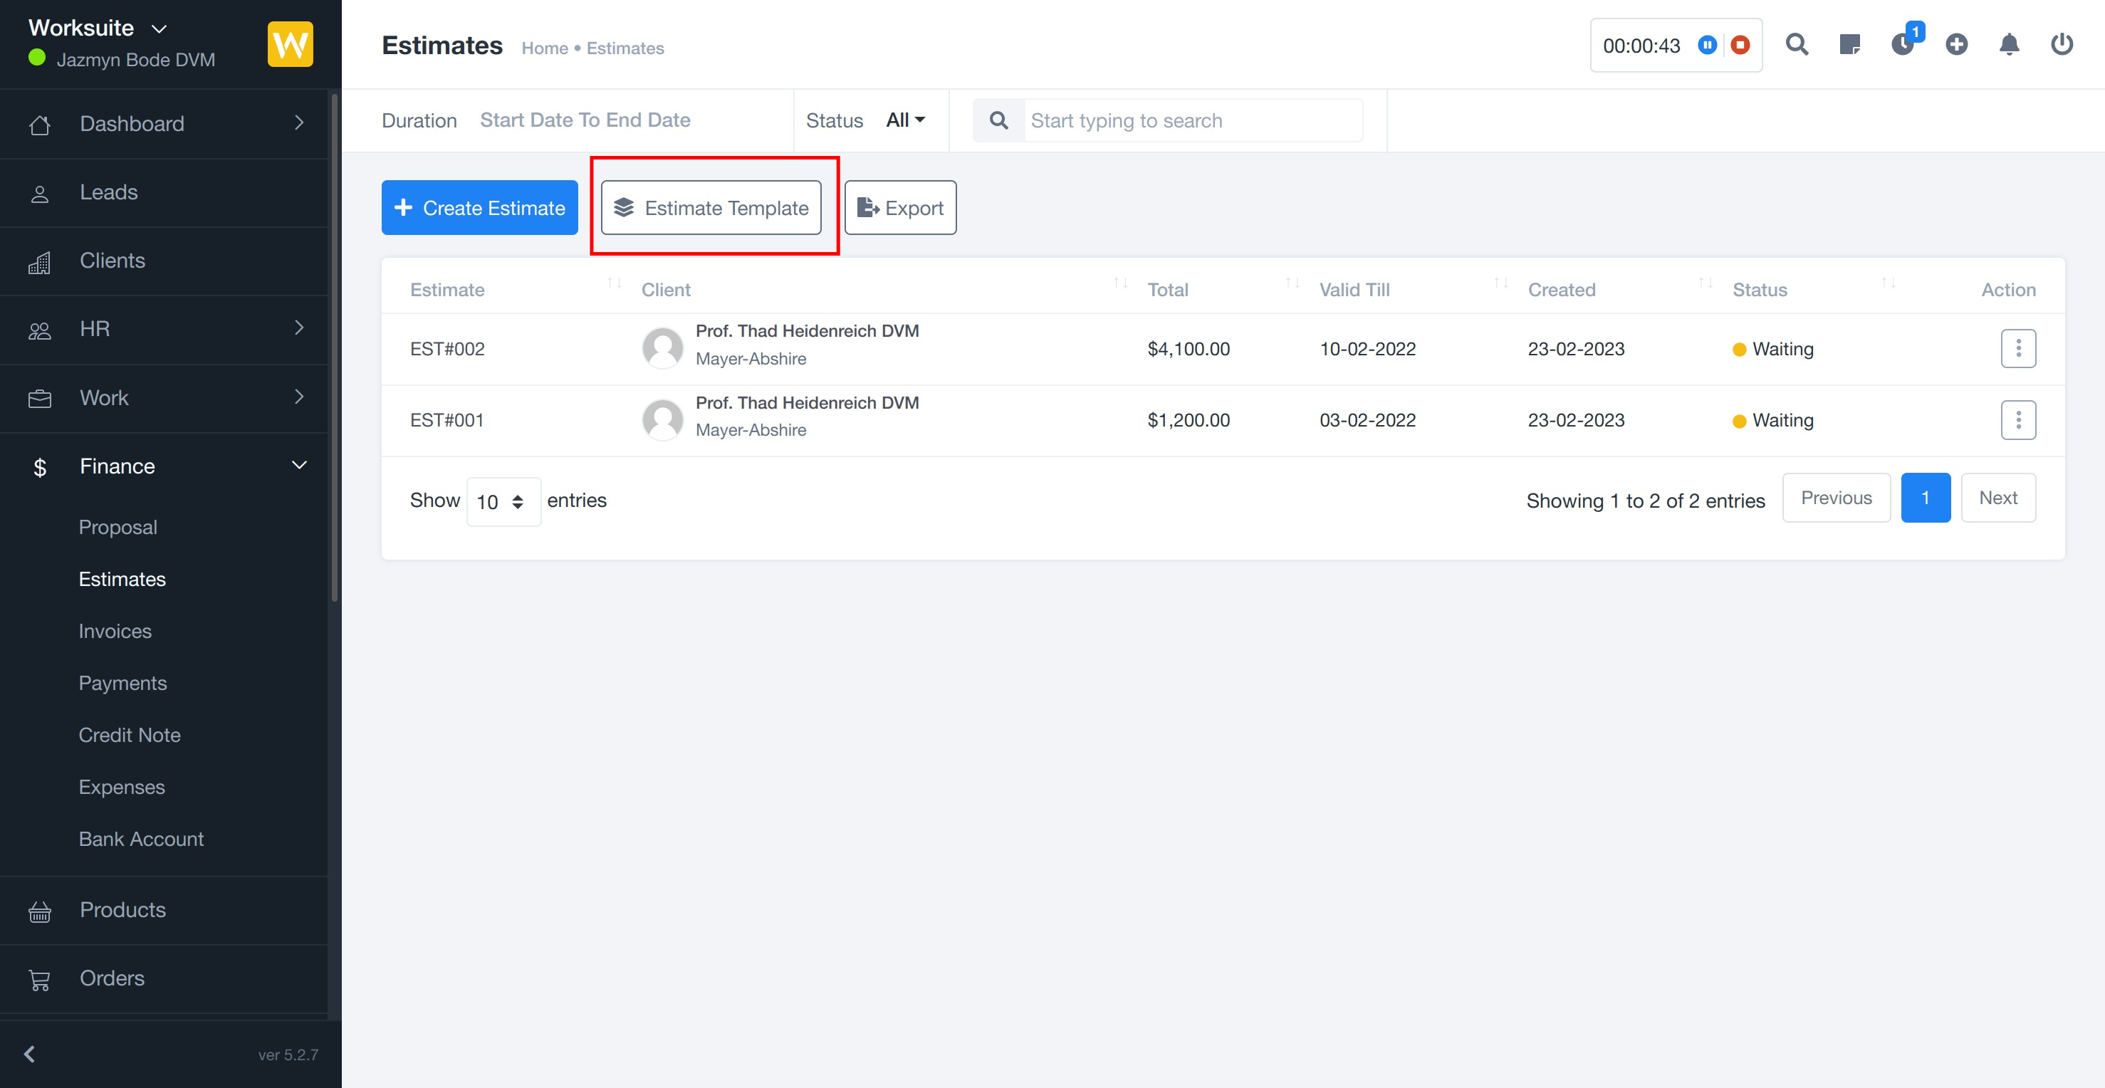Screen dimensions: 2105x1088
Task: Click the Create Estimate button
Action: point(480,207)
